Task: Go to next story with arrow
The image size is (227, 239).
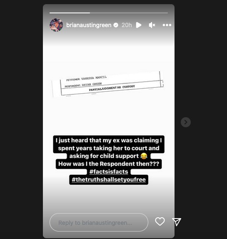Action: pos(186,122)
